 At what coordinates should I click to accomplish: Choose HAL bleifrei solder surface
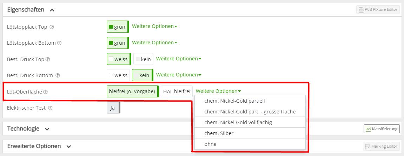pyautogui.click(x=177, y=91)
